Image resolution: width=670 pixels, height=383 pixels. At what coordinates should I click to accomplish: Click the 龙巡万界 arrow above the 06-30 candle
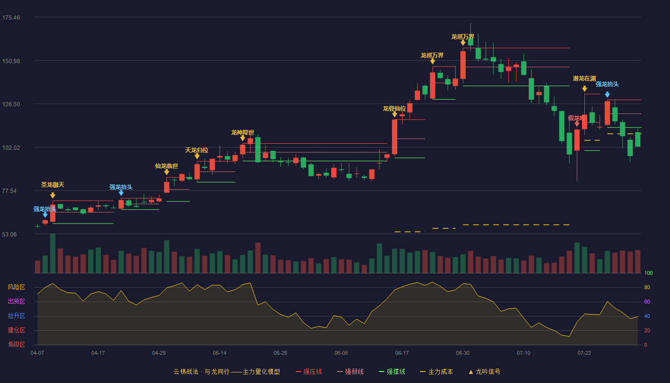[x=463, y=43]
